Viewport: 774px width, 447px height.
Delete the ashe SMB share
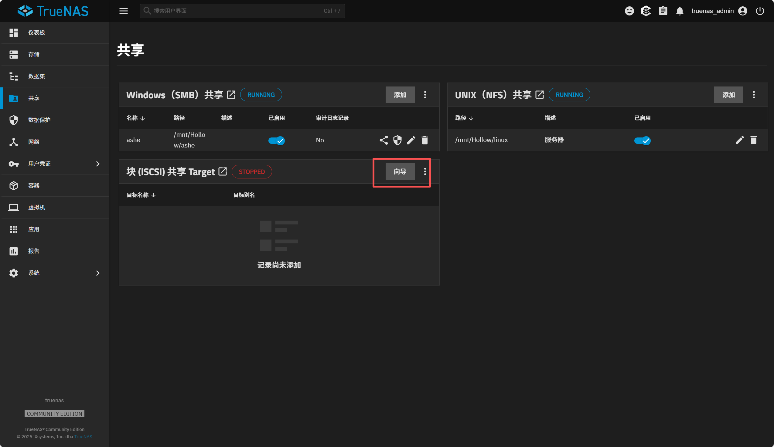click(x=425, y=140)
